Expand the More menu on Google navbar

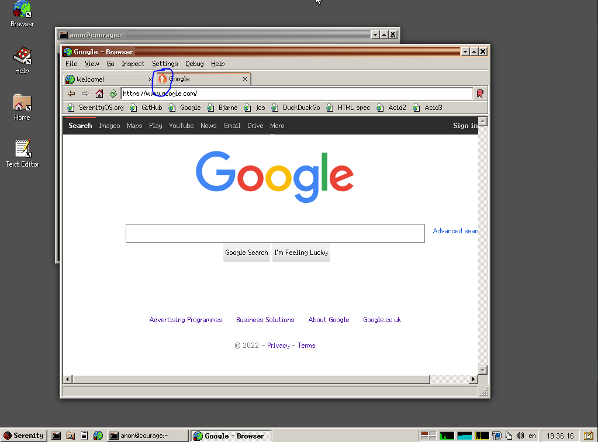(x=276, y=125)
